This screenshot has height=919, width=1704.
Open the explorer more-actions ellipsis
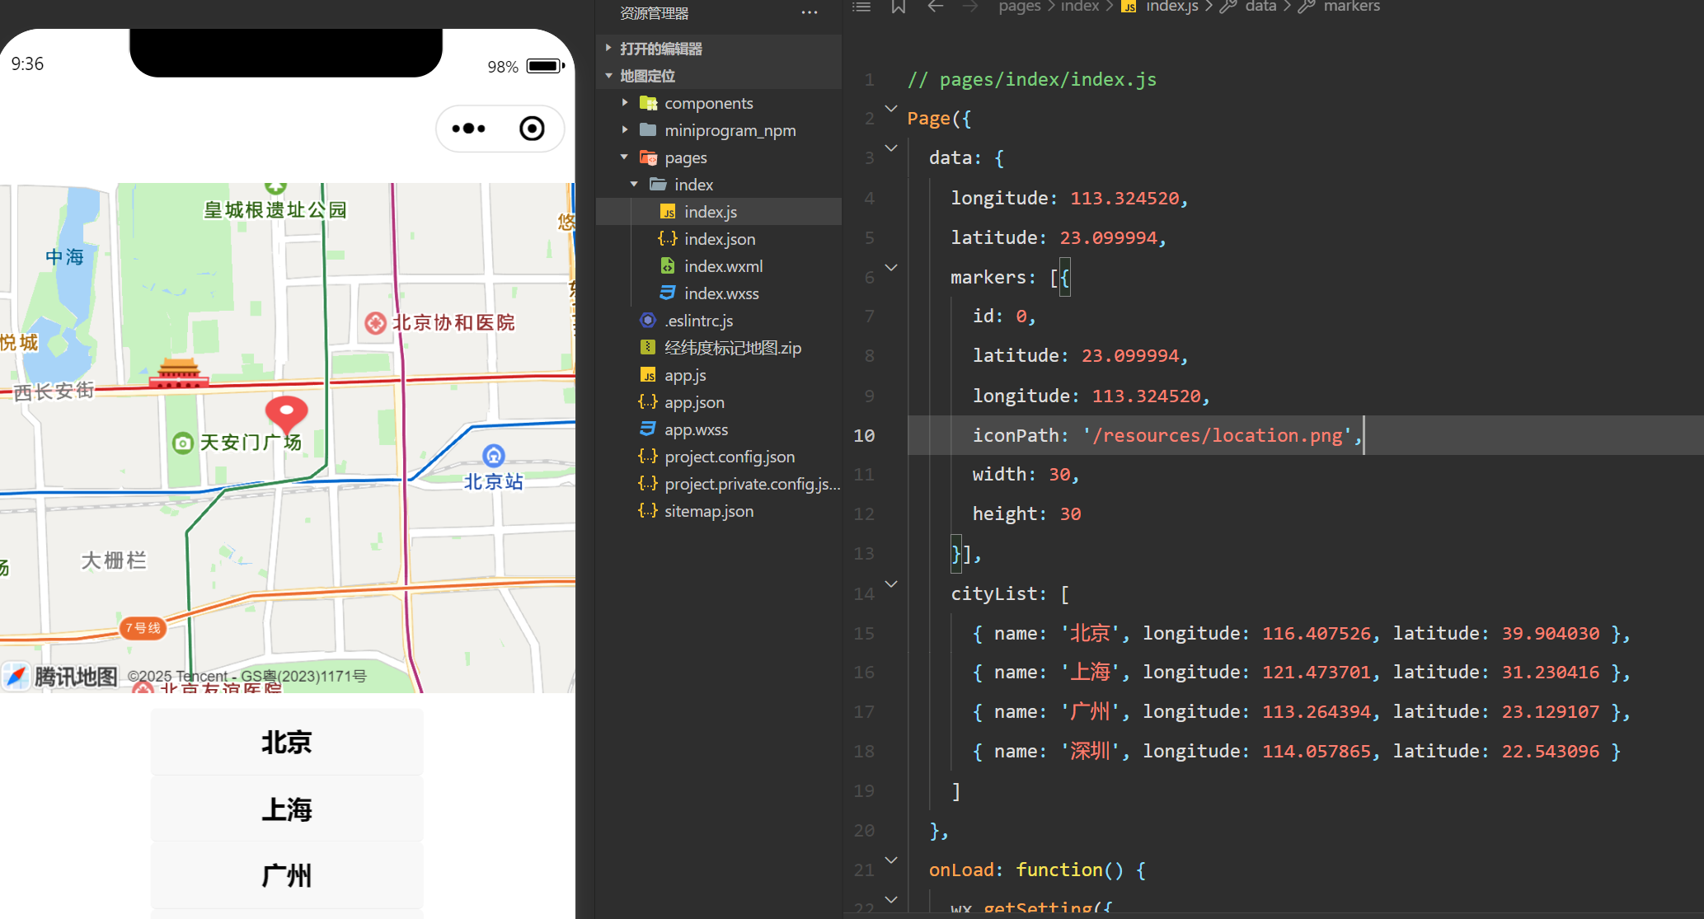(x=810, y=13)
